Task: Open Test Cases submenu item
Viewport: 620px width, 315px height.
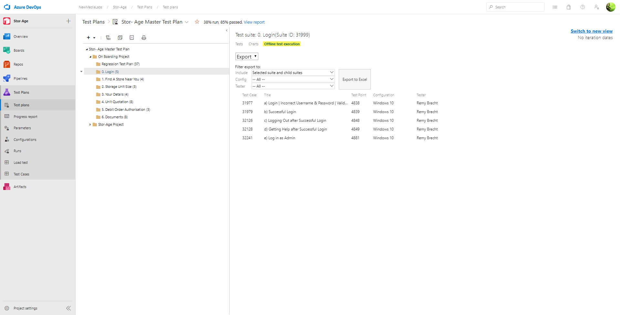Action: (37, 174)
